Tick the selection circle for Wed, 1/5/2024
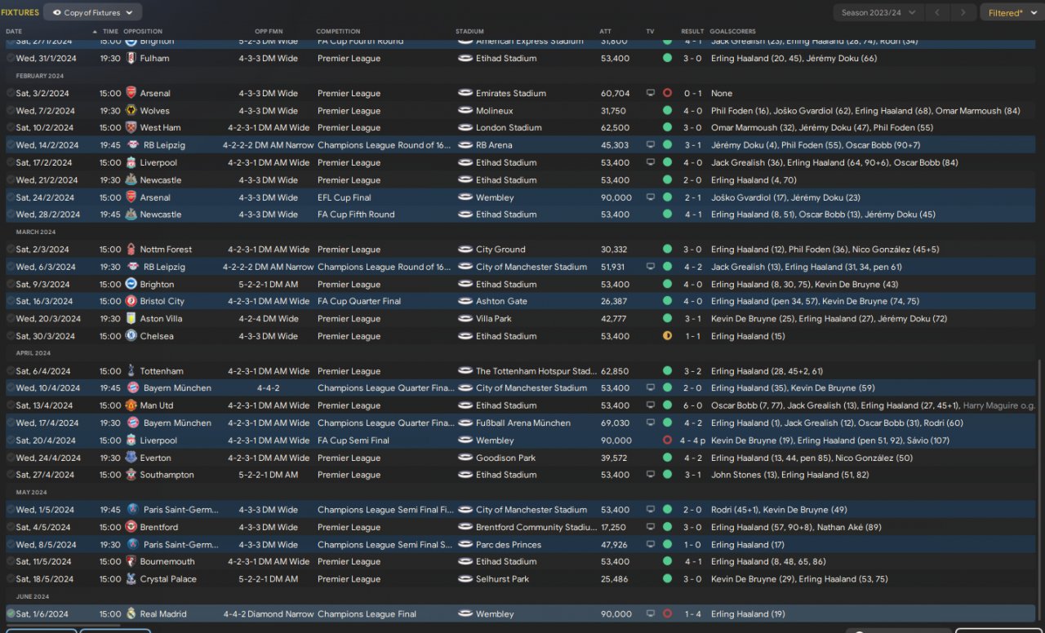The image size is (1045, 633). 11,510
